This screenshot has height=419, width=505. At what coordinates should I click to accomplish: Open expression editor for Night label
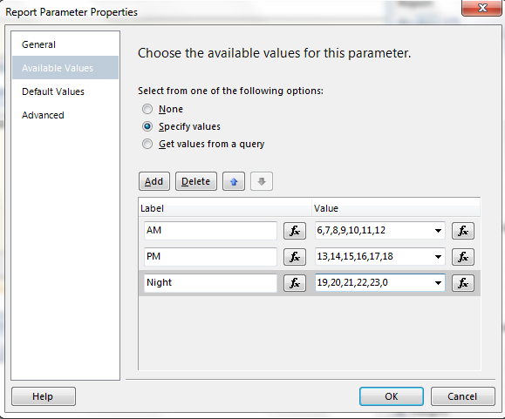(x=295, y=283)
